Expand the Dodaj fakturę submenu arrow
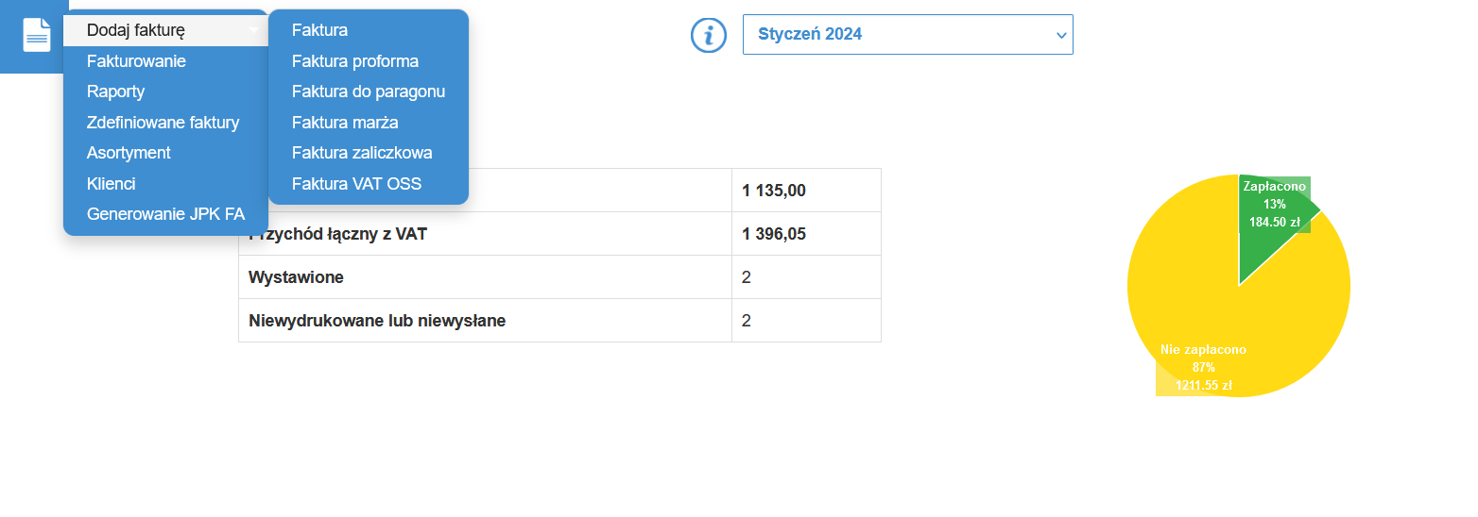Viewport: 1478px width, 517px height. click(254, 31)
